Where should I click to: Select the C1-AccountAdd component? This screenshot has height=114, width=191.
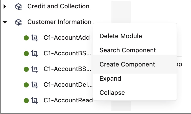coord(67,38)
